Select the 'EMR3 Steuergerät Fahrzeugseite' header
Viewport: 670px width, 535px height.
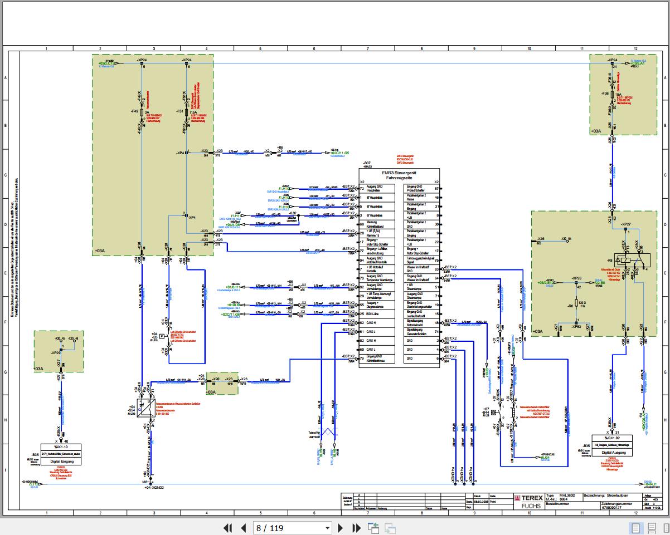coord(399,175)
